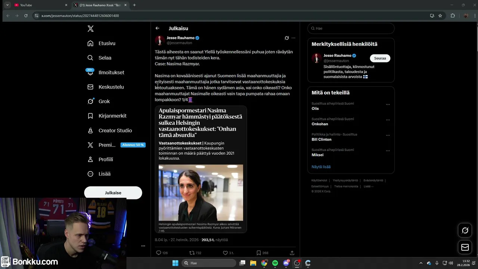Click the X logo in the sidebar
The width and height of the screenshot is (478, 269).
[x=90, y=29]
